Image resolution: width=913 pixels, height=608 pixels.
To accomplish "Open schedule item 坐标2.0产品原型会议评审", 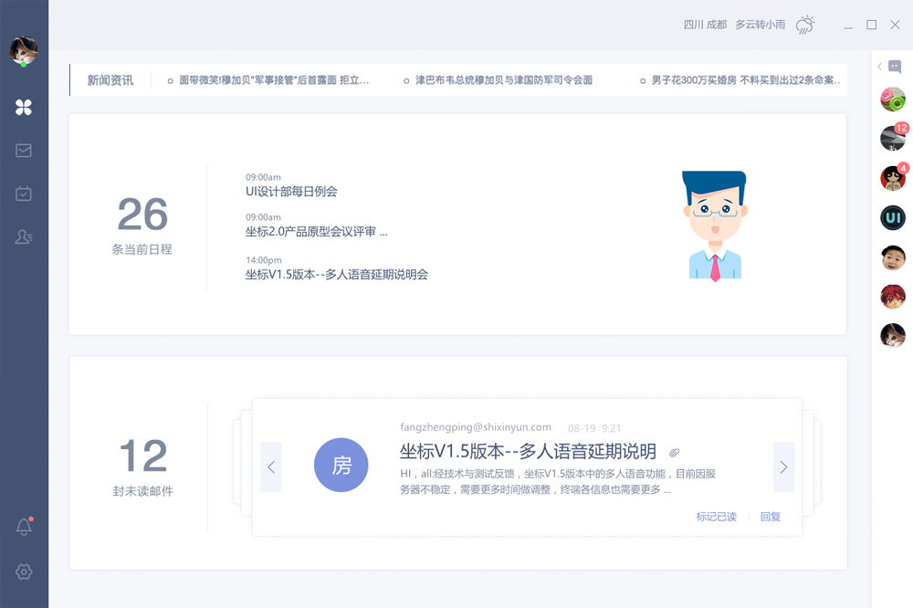I will (x=316, y=232).
